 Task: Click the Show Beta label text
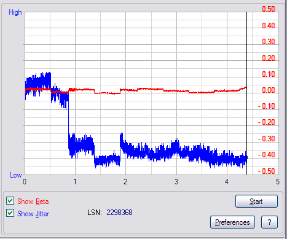[33, 202]
